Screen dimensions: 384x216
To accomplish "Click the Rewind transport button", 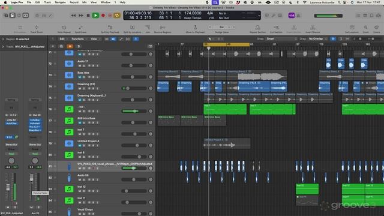I will point(73,16).
